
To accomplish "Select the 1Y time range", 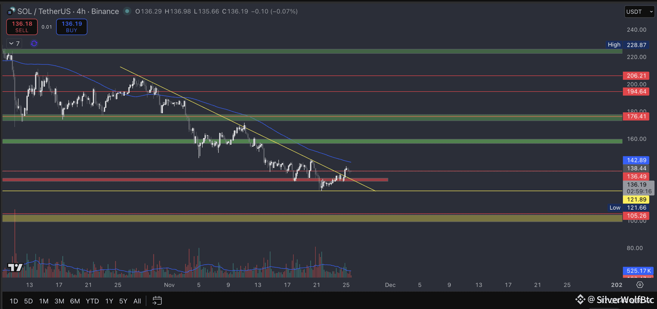I will (x=109, y=301).
